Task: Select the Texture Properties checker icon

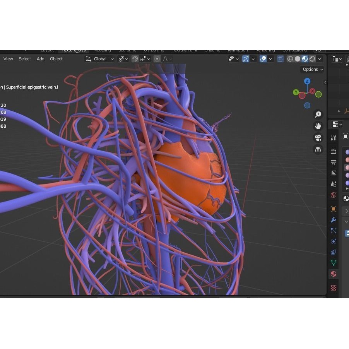Action: pyautogui.click(x=333, y=287)
